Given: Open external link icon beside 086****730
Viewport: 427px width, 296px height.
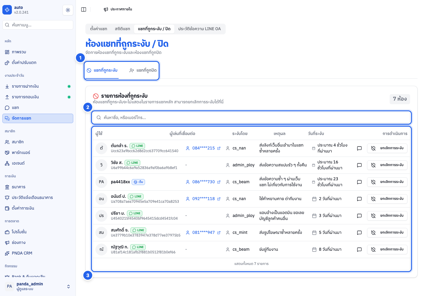Looking at the screenshot, I should (x=219, y=182).
